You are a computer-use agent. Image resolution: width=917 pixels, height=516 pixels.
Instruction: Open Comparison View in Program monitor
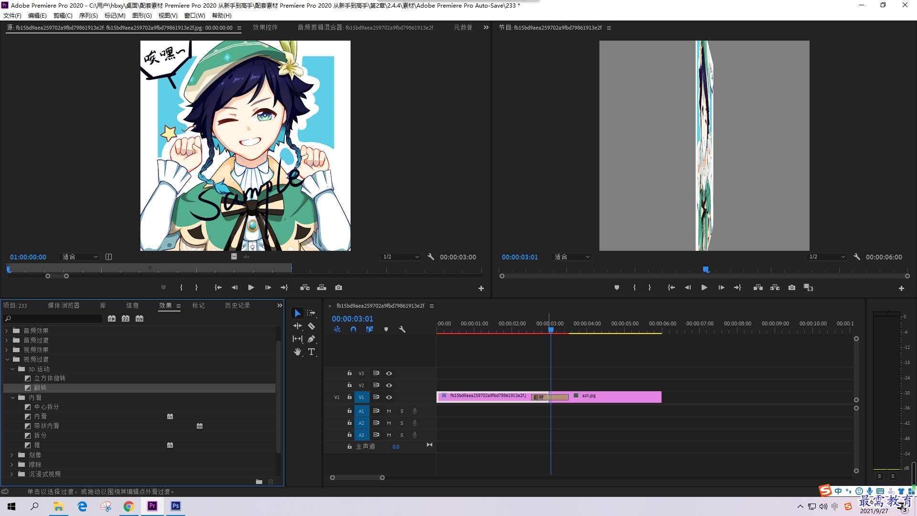tap(808, 288)
